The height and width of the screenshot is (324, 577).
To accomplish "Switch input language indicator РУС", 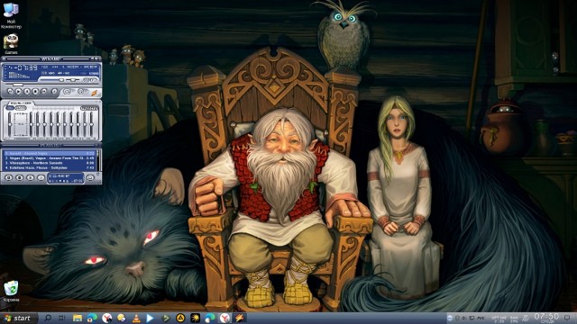I will (x=481, y=318).
